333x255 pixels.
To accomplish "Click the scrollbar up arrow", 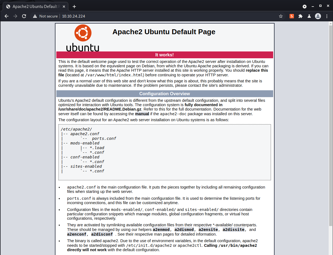I will (x=331, y=23).
